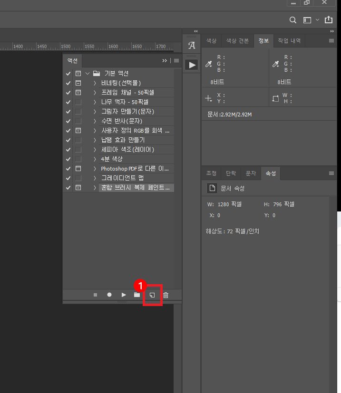Click the delete trash icon in Actions panel
This screenshot has height=393, width=341.
point(166,295)
